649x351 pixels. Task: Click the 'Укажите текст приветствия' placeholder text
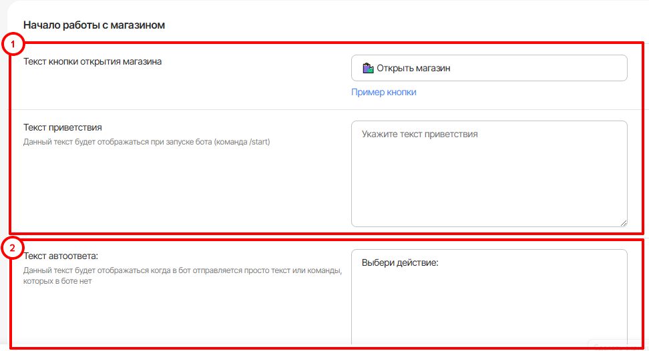[x=419, y=134]
